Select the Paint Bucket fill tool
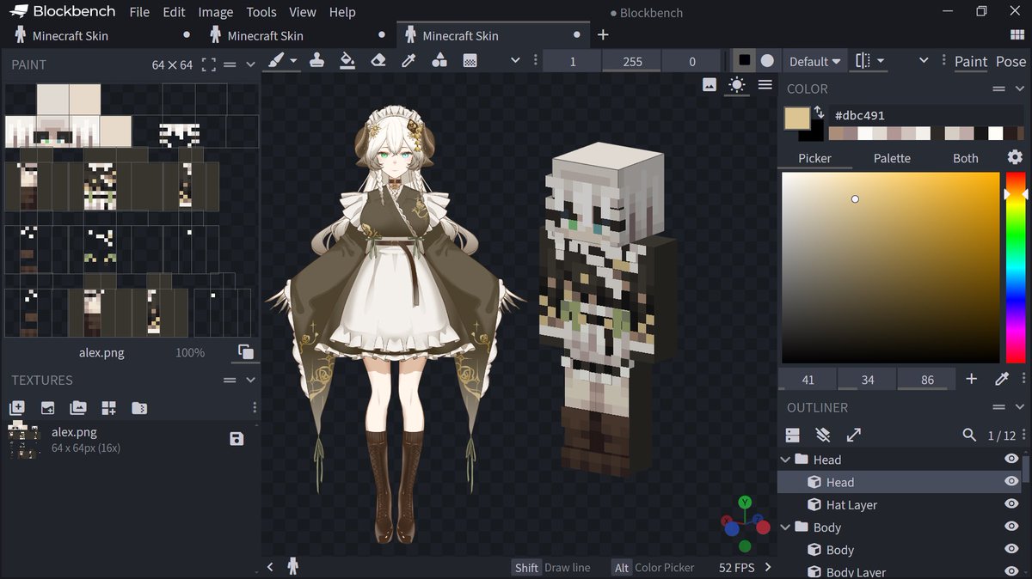Viewport: 1032px width, 579px height. [347, 61]
